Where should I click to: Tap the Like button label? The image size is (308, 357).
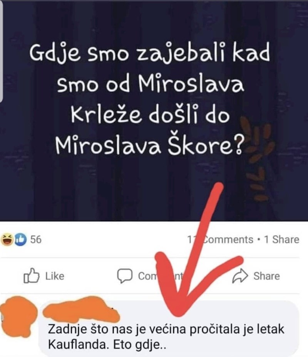(55, 276)
